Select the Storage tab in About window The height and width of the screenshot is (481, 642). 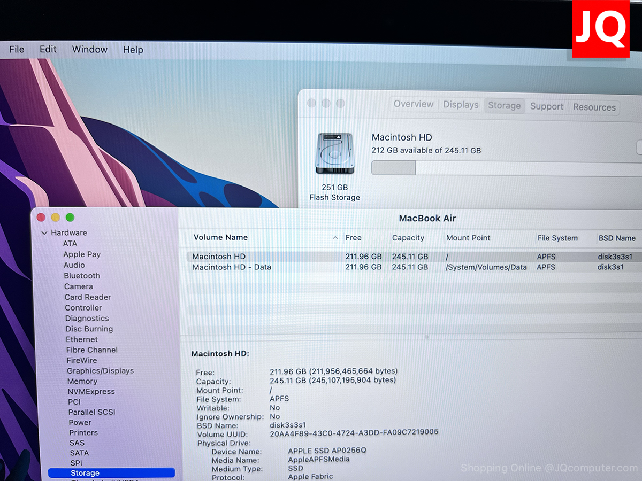(x=504, y=106)
